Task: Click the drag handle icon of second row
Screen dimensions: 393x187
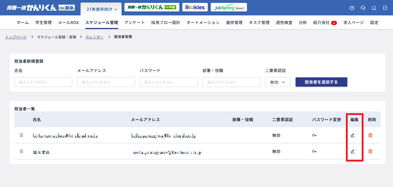Action: coord(21,151)
